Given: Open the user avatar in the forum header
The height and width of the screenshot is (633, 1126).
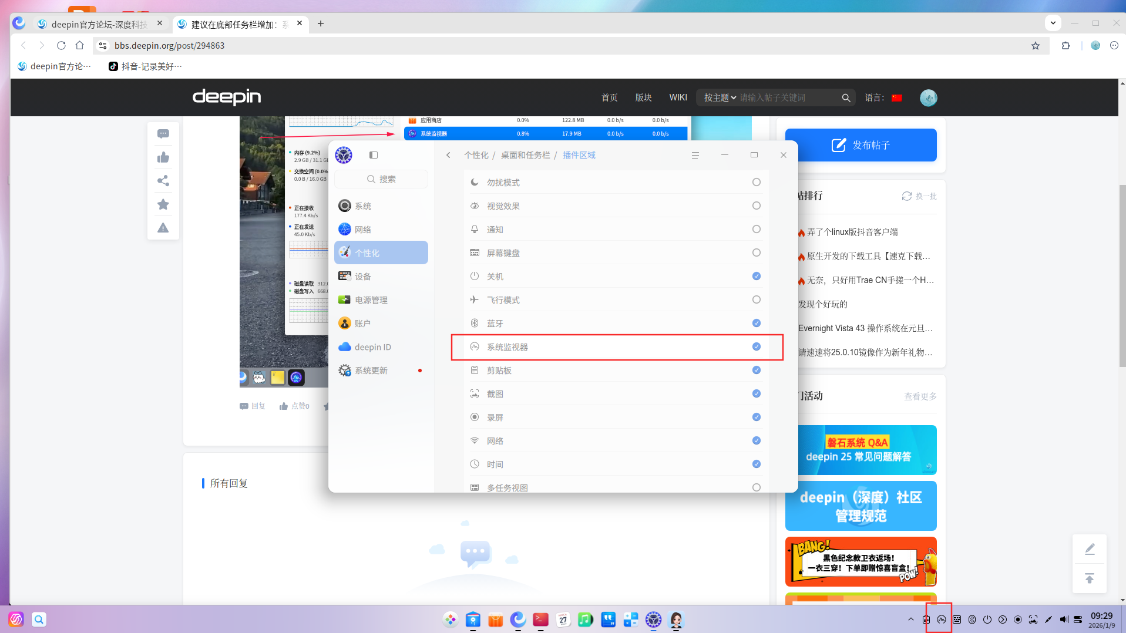Looking at the screenshot, I should pos(928,97).
